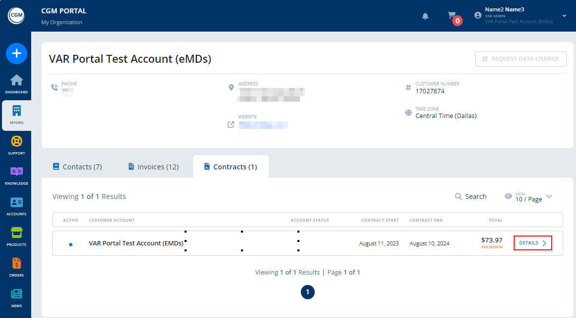Open the account website link

point(263,124)
